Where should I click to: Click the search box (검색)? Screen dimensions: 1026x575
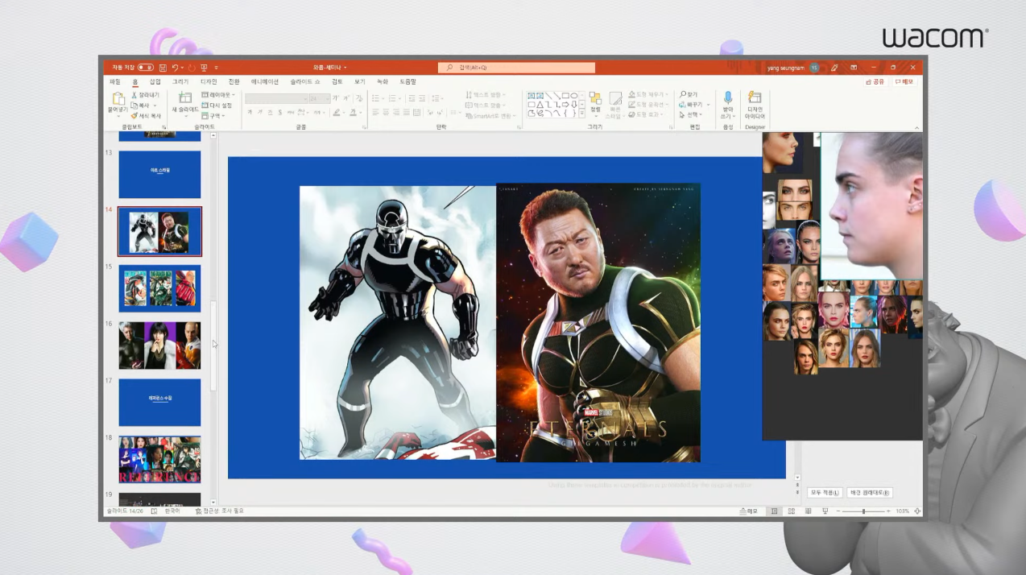[516, 68]
